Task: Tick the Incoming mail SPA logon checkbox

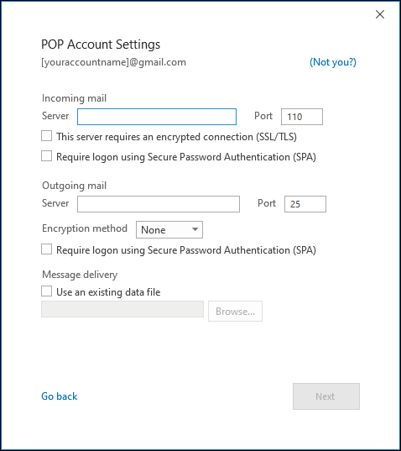Action: 46,156
